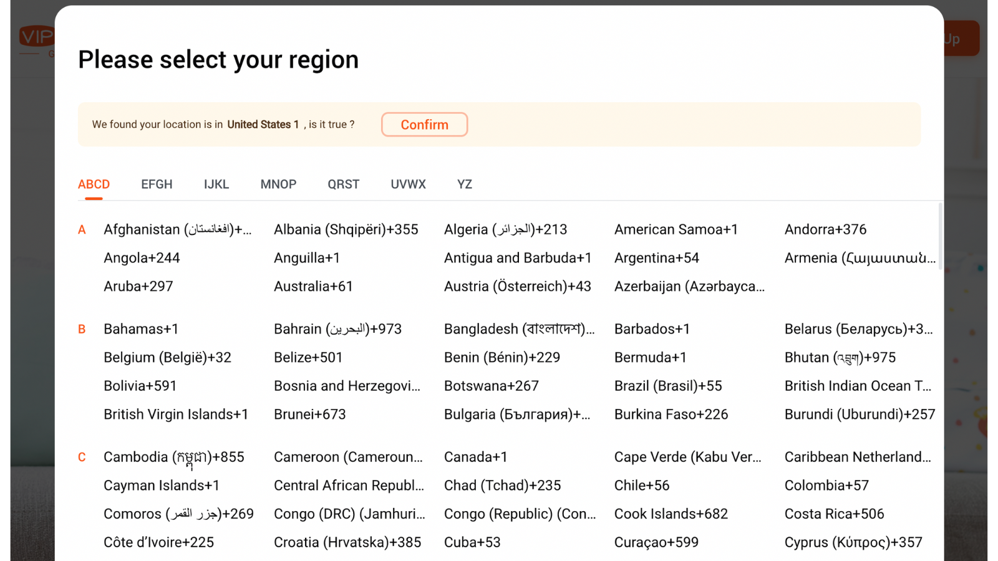Select Bangladesh from the list
Screen dimensions: 998x561
[x=520, y=329]
